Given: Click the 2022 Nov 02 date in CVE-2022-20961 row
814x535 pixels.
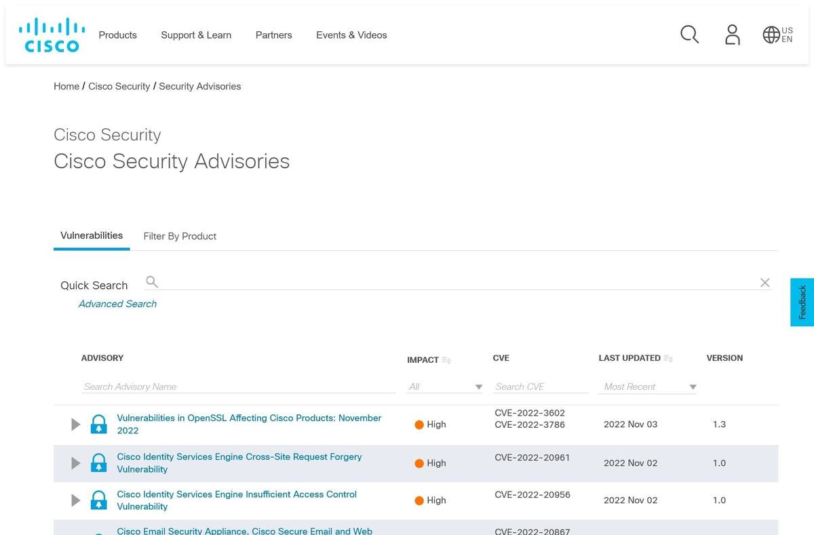Looking at the screenshot, I should click(631, 463).
